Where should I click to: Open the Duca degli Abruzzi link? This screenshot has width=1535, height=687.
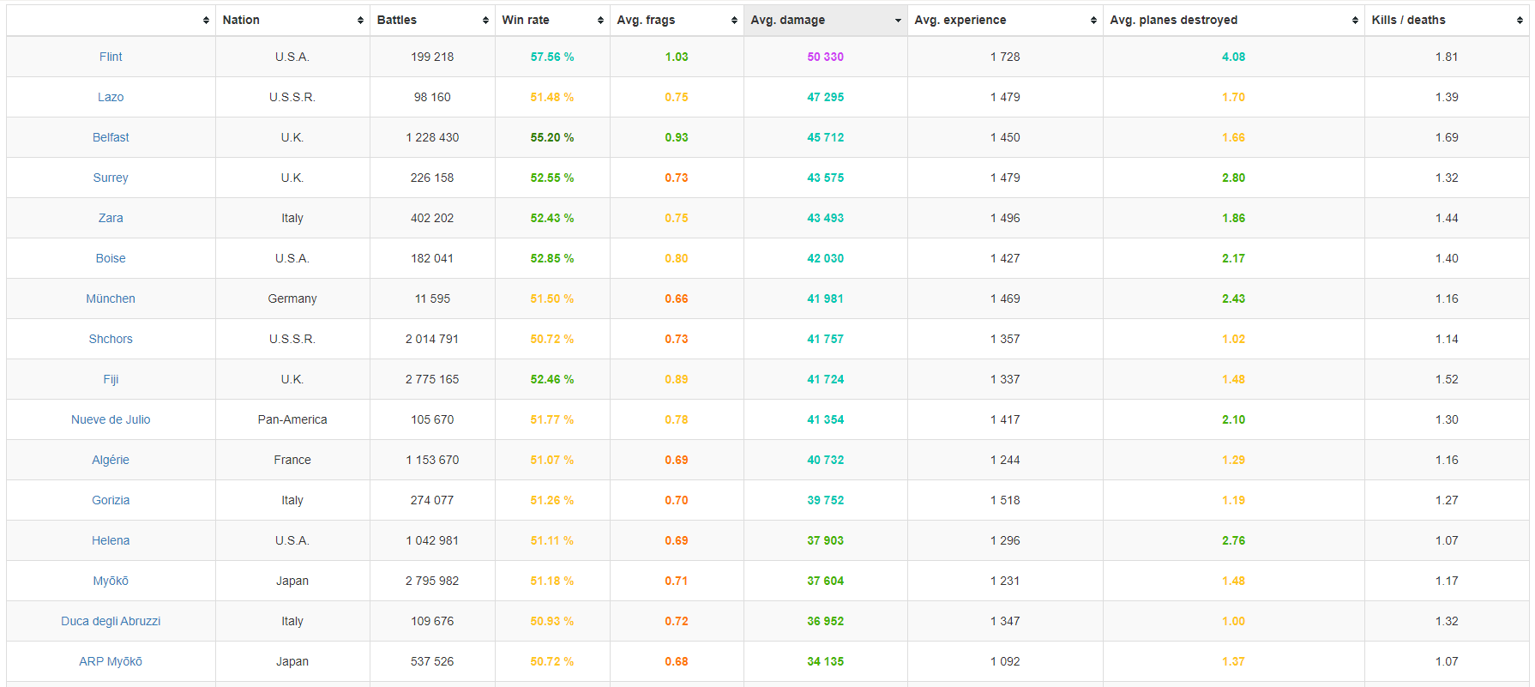click(111, 621)
